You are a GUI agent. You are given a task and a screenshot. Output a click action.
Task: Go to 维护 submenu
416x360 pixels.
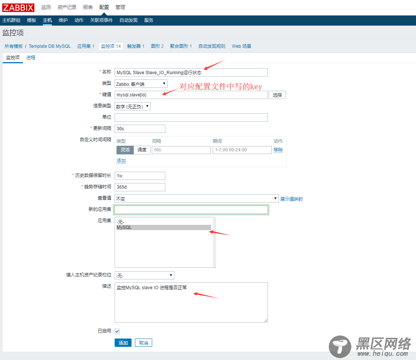pyautogui.click(x=63, y=20)
